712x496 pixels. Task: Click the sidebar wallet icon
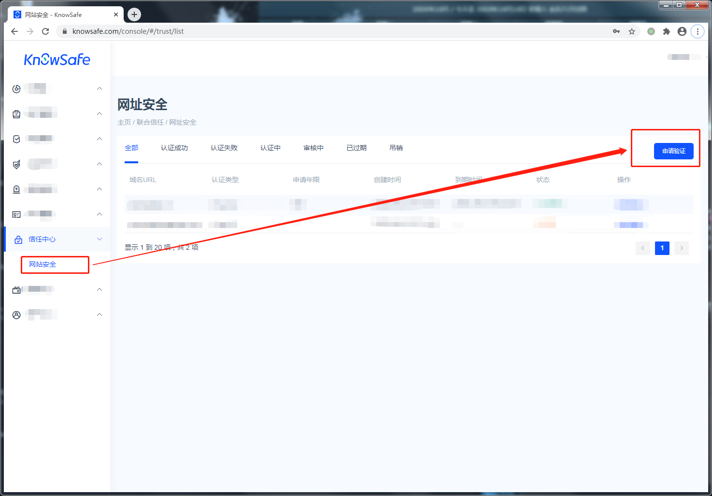tap(16, 290)
